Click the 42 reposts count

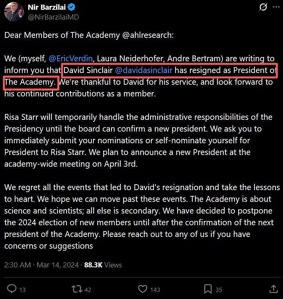click(x=88, y=290)
